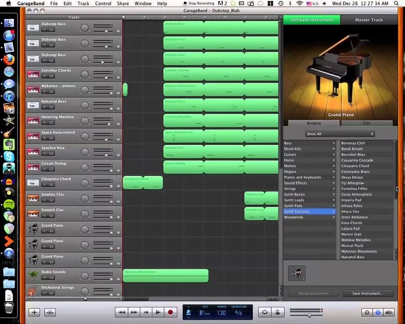This screenshot has width=405, height=324.
Task: Click the red record button
Action: click(x=171, y=312)
